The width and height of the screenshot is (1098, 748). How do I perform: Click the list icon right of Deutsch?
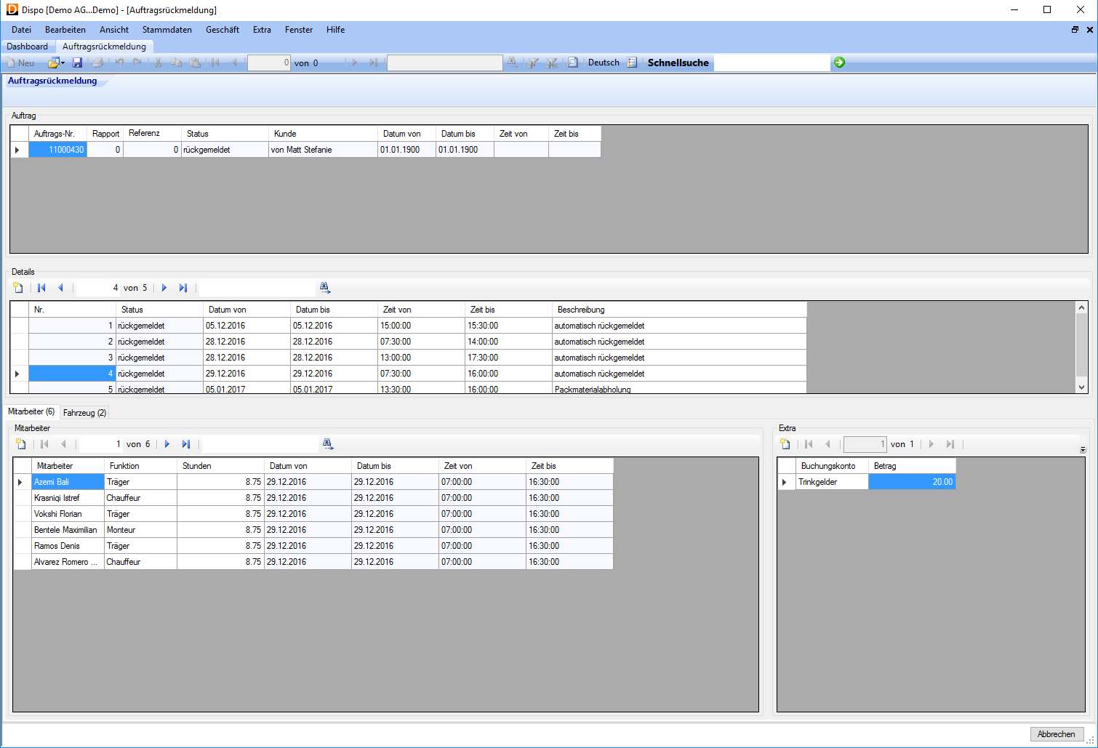pos(632,63)
